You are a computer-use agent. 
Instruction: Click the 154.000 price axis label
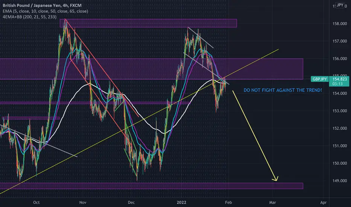(x=340, y=94)
